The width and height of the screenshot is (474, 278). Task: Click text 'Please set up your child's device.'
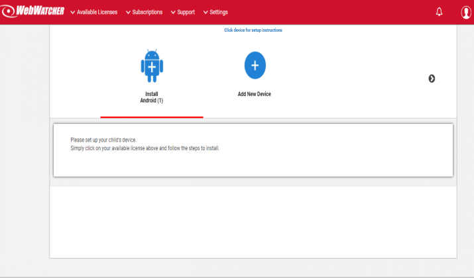point(103,140)
